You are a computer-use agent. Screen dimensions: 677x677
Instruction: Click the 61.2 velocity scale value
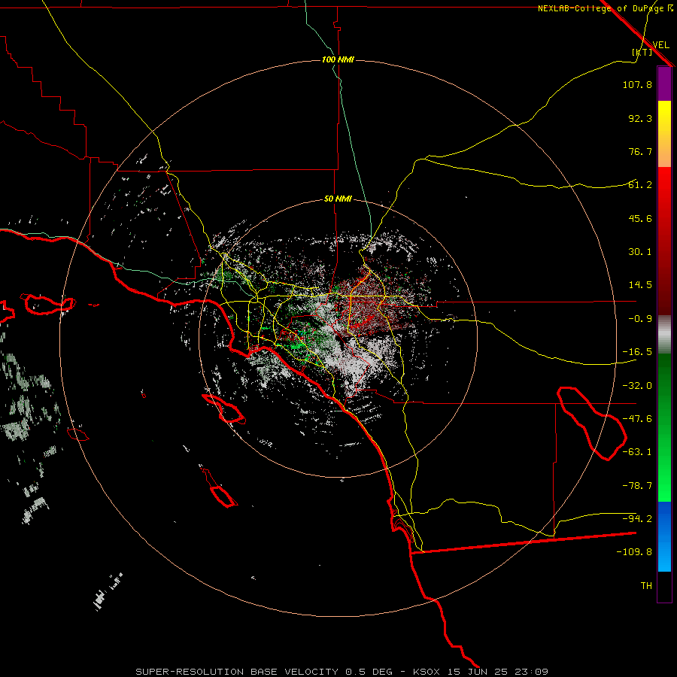point(640,185)
